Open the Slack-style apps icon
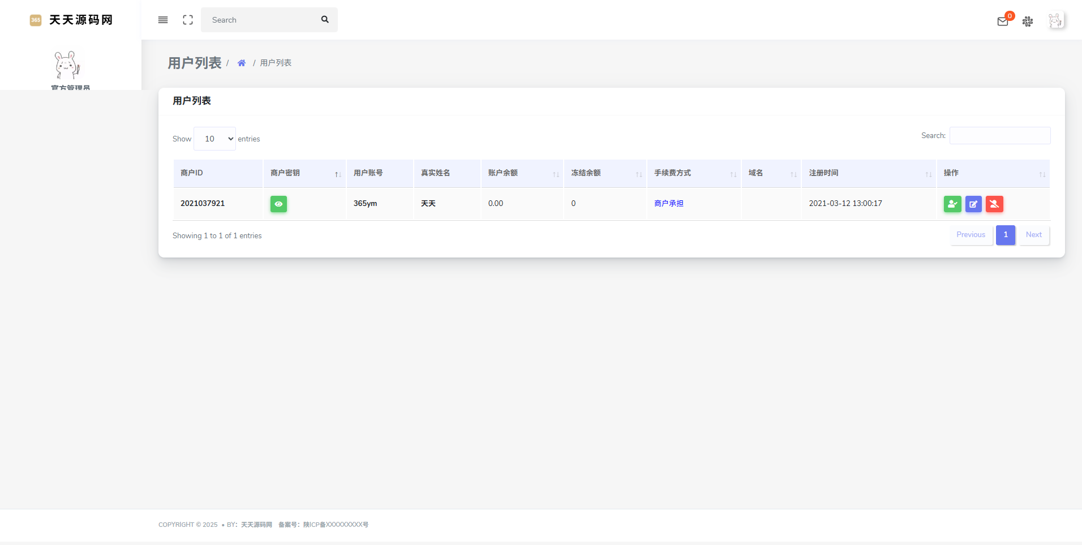 pyautogui.click(x=1028, y=22)
